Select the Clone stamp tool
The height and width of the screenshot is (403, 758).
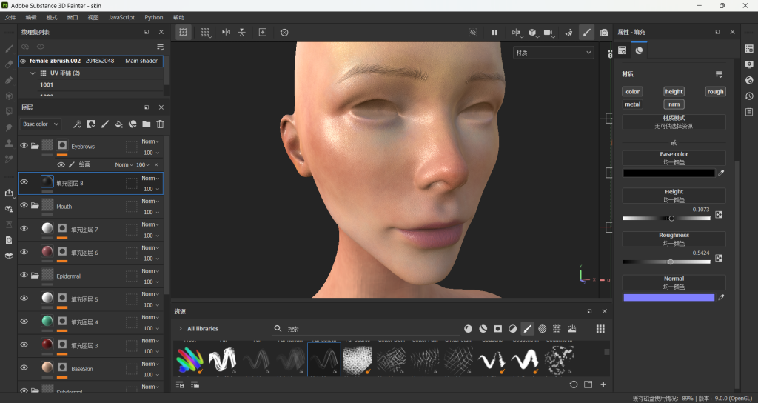[x=9, y=143]
